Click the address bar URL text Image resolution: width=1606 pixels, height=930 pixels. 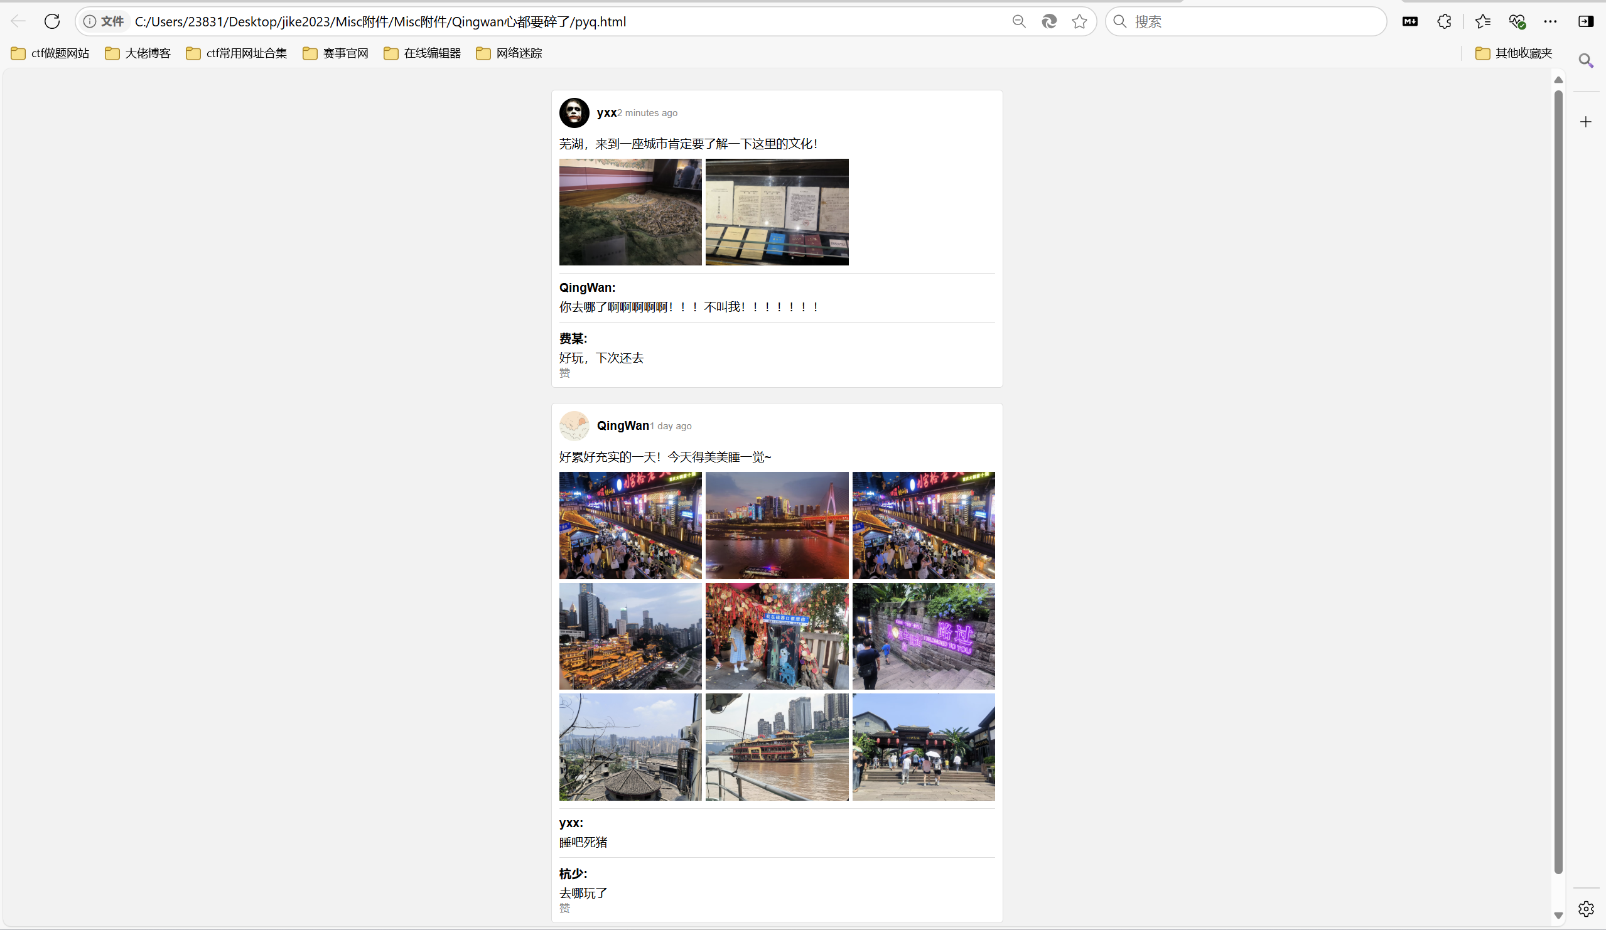[380, 22]
